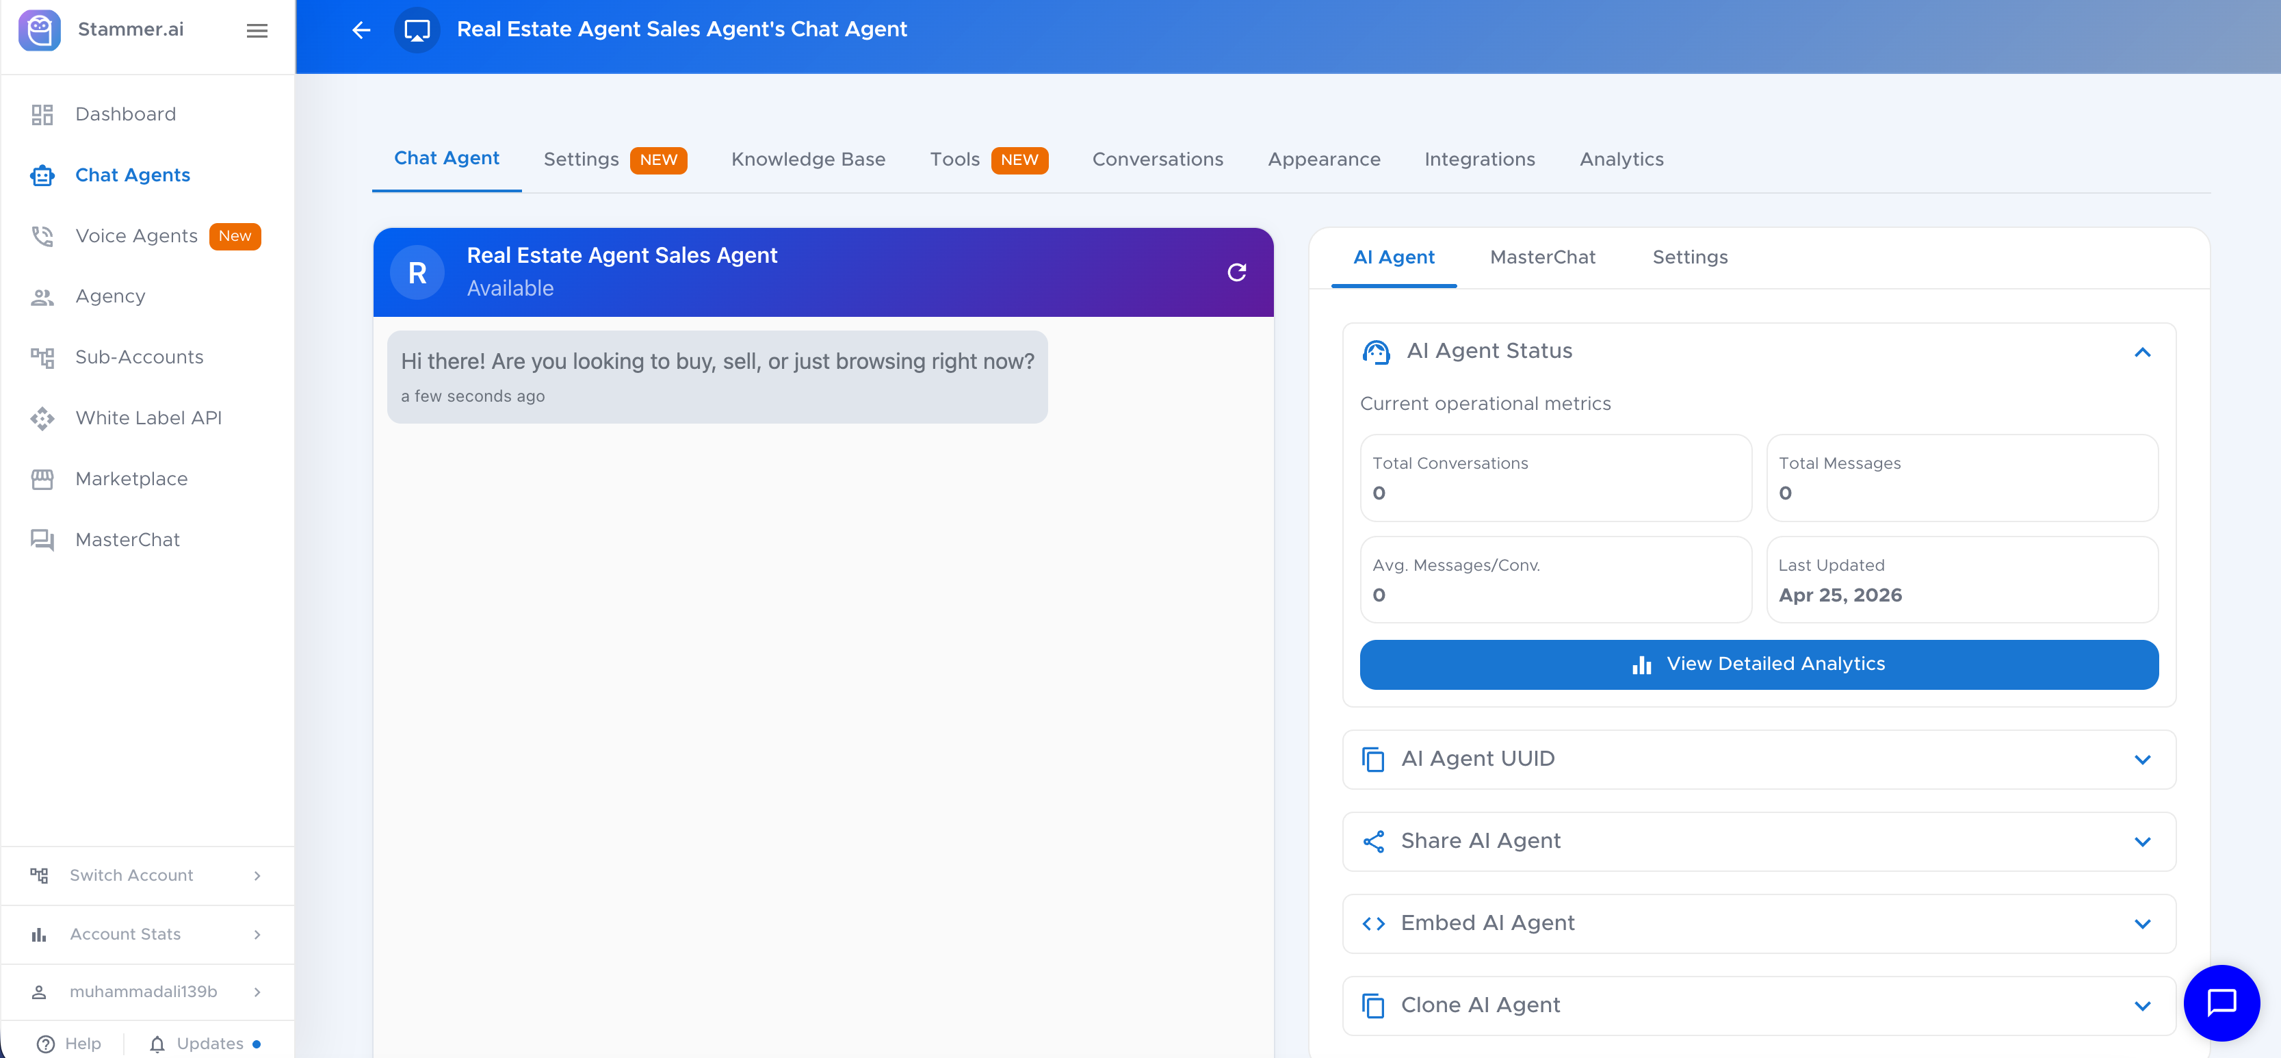Expand the Clone AI Agent section
The width and height of the screenshot is (2281, 1058).
(2141, 1006)
